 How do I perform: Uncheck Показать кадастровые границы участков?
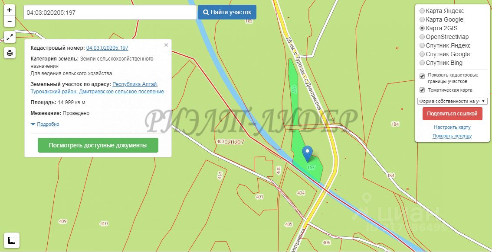tap(422, 76)
